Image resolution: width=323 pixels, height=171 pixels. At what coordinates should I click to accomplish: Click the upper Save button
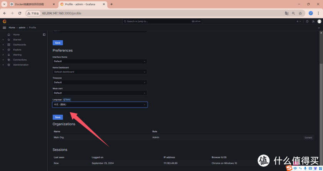[58, 43]
